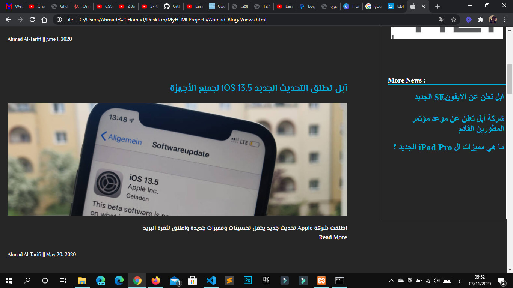This screenshot has width=513, height=288.
Task: Follow the Read More link
Action: (333, 237)
